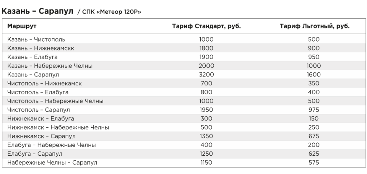The width and height of the screenshot is (367, 174).
Task: Click the Казань – Сарапул table title
Action: tap(37, 11)
